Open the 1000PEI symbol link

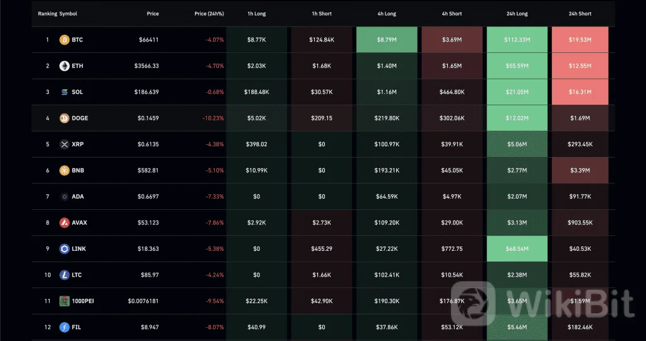coord(83,301)
